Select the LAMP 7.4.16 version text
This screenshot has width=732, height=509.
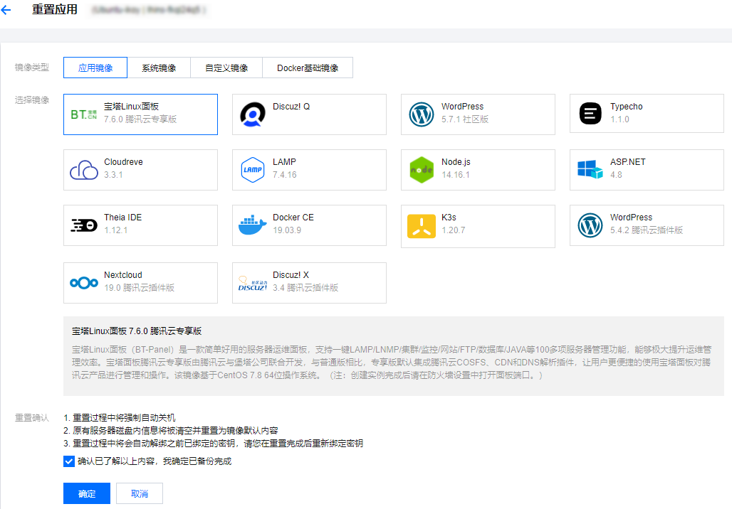285,175
